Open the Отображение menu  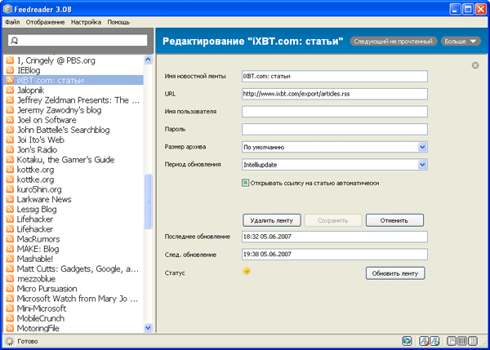pos(45,22)
